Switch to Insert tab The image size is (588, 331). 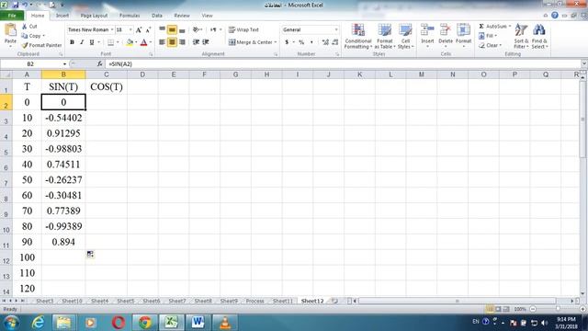tap(62, 16)
